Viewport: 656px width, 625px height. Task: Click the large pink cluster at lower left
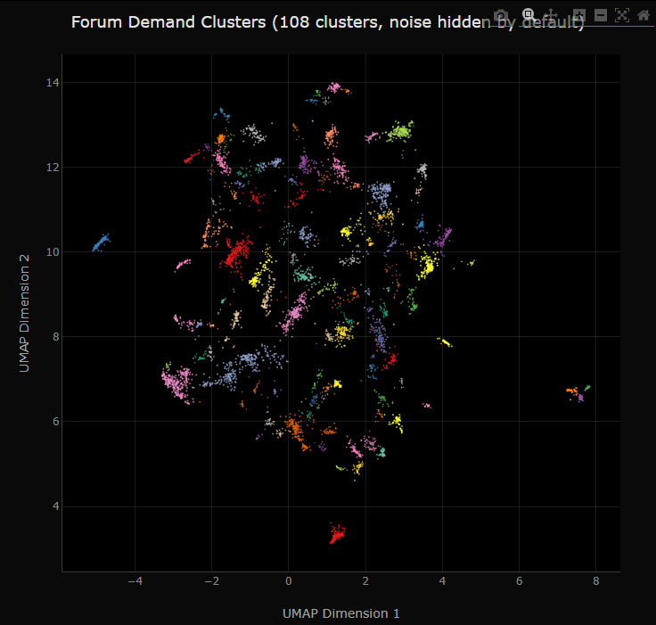point(177,383)
